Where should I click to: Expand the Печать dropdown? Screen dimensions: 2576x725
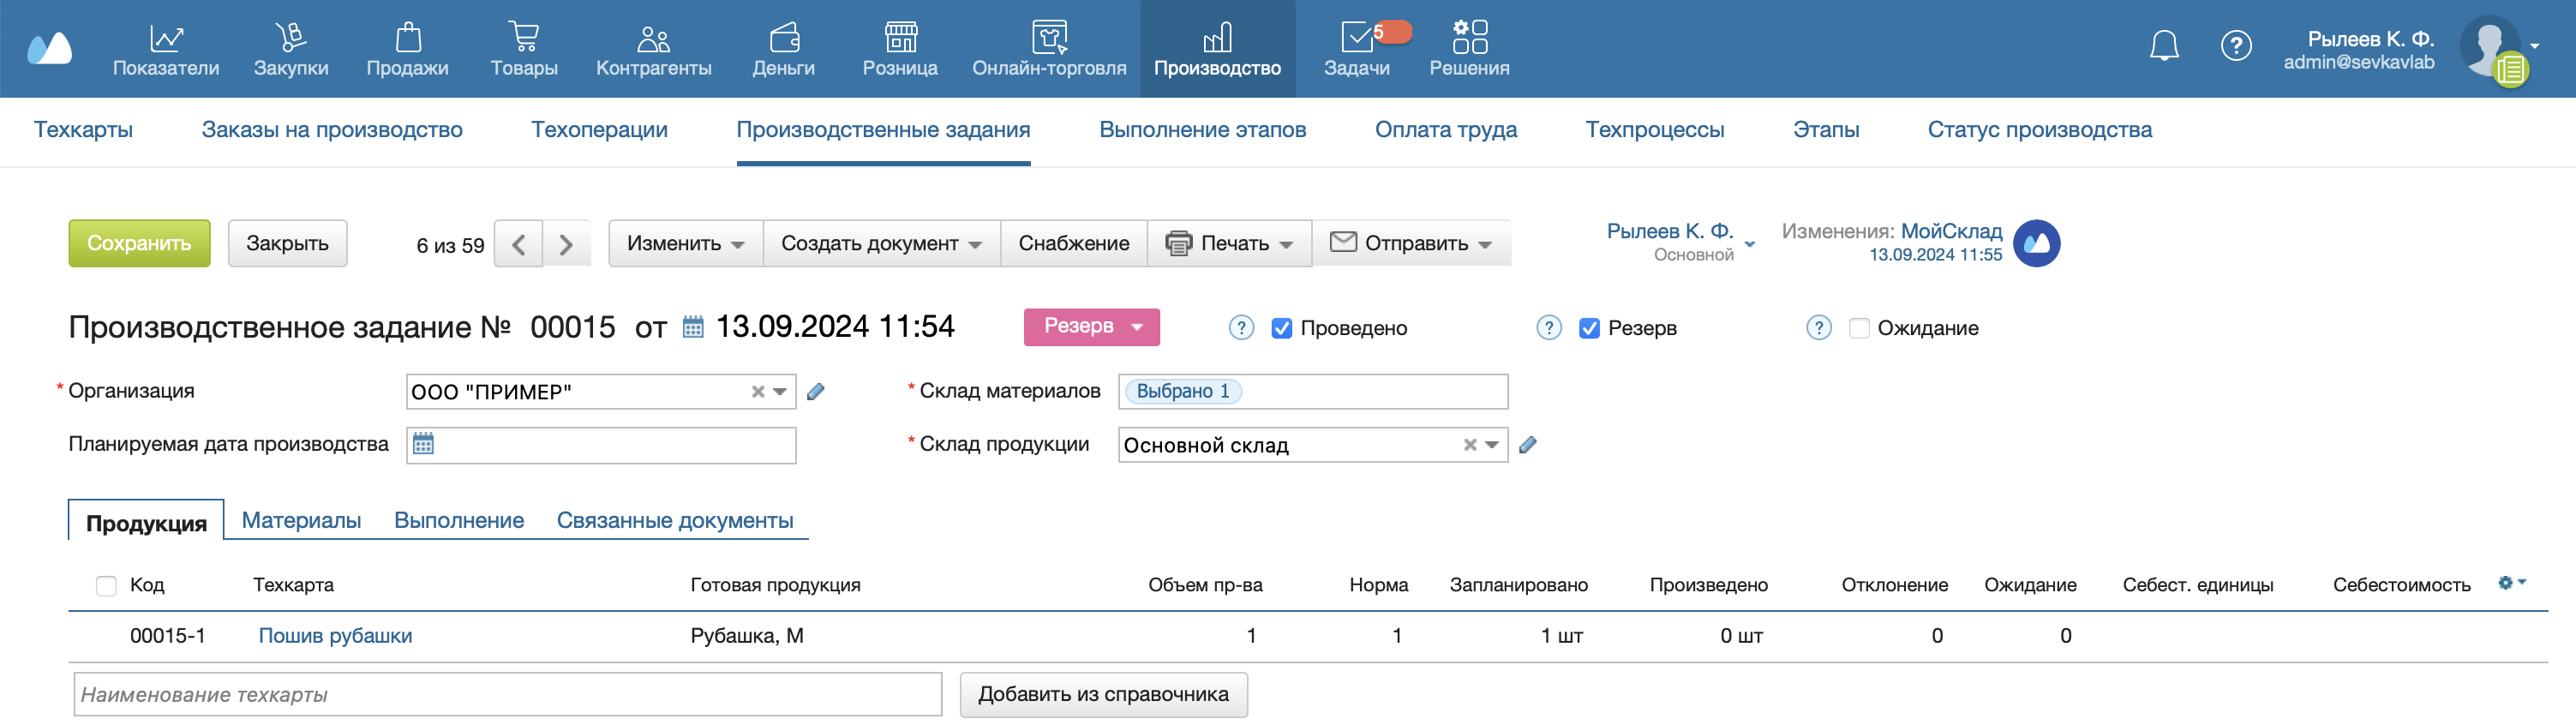coord(1229,244)
